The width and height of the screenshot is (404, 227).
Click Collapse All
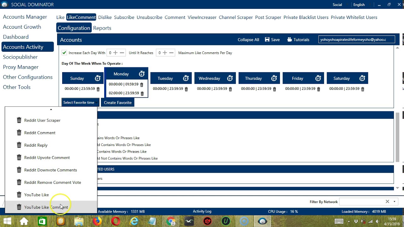pyautogui.click(x=248, y=39)
